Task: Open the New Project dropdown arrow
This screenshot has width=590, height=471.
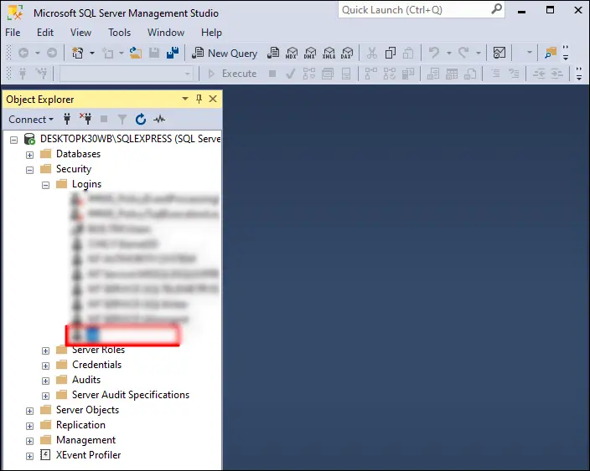Action: pyautogui.click(x=92, y=53)
